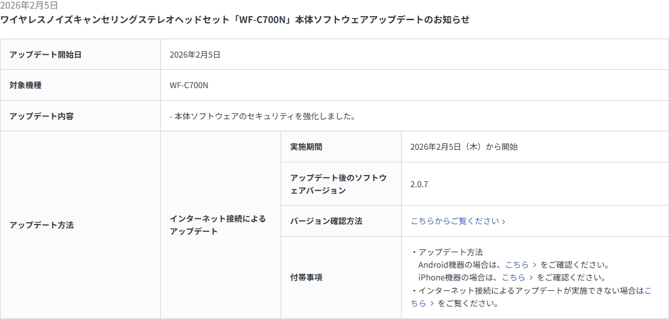This screenshot has height=319, width=669.
Task: Click the 付帯事項 label cell
Action: [x=306, y=278]
